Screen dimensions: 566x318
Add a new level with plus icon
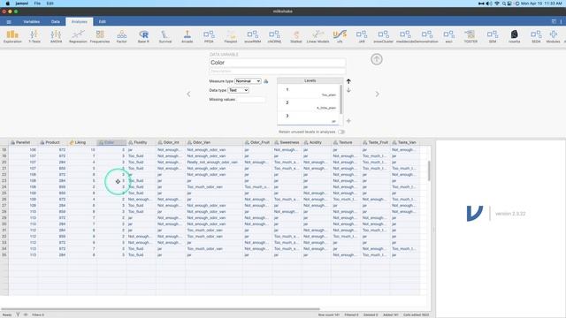[348, 121]
